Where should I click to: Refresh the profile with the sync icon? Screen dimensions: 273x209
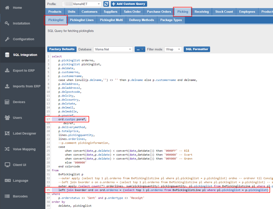[106, 4]
